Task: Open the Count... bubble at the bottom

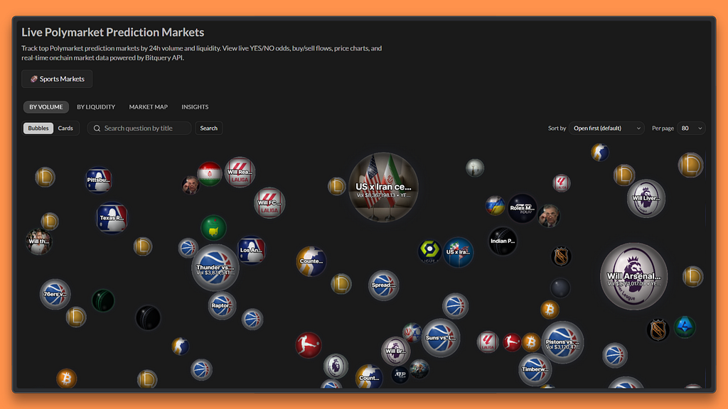Action: click(x=369, y=378)
